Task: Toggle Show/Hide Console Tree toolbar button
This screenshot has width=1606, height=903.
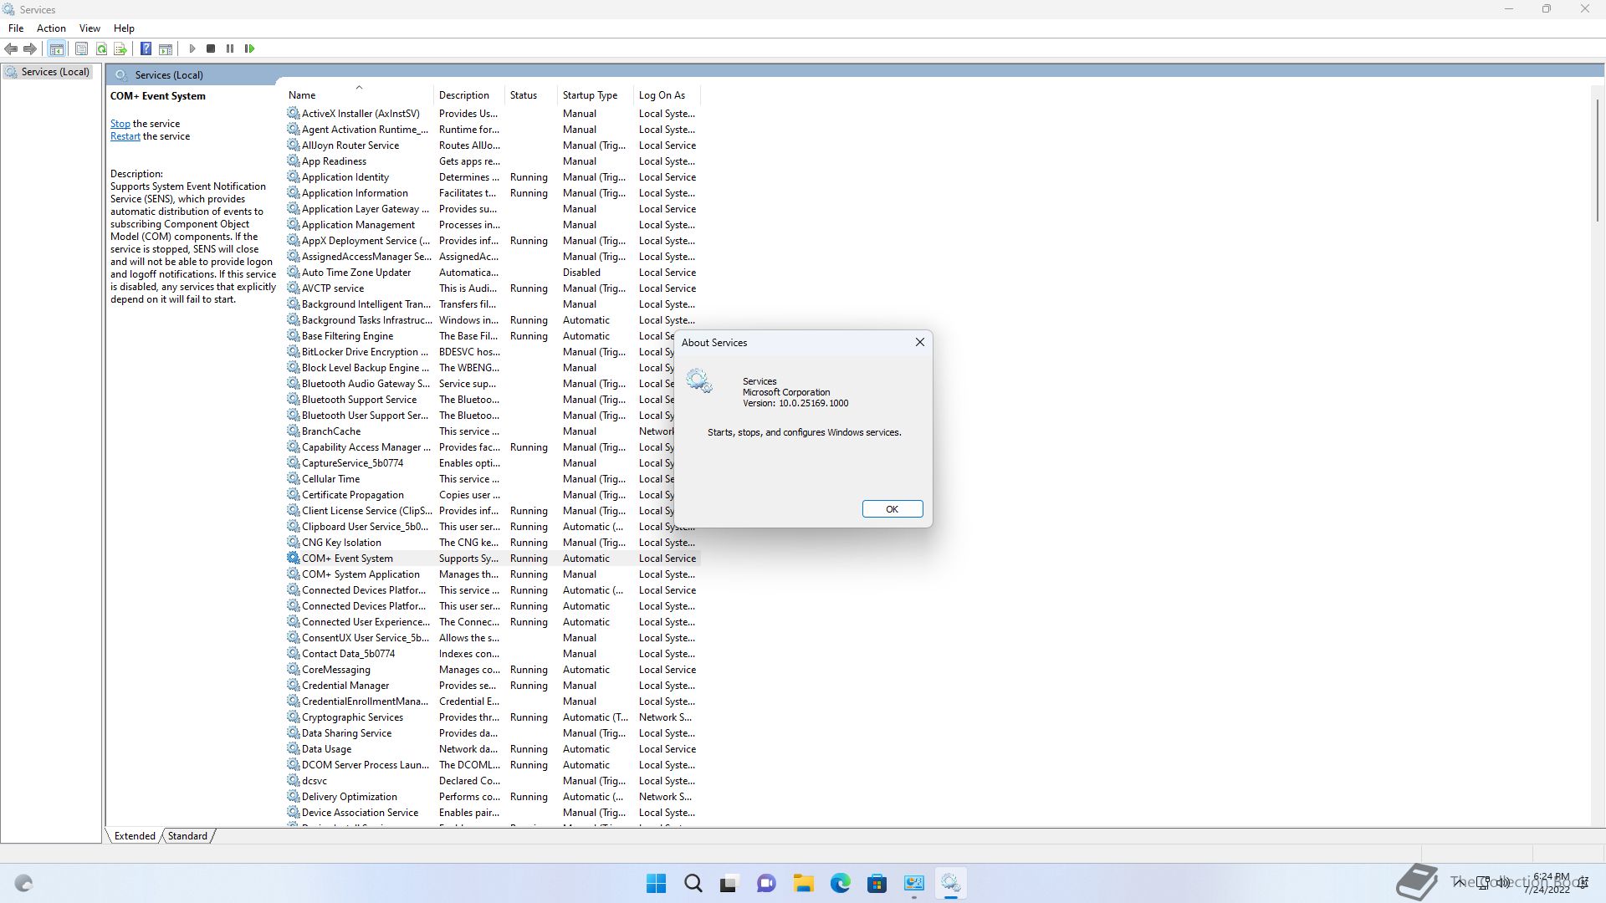Action: [56, 48]
